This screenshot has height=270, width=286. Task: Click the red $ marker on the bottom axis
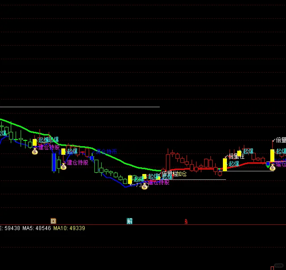pyautogui.click(x=186, y=222)
